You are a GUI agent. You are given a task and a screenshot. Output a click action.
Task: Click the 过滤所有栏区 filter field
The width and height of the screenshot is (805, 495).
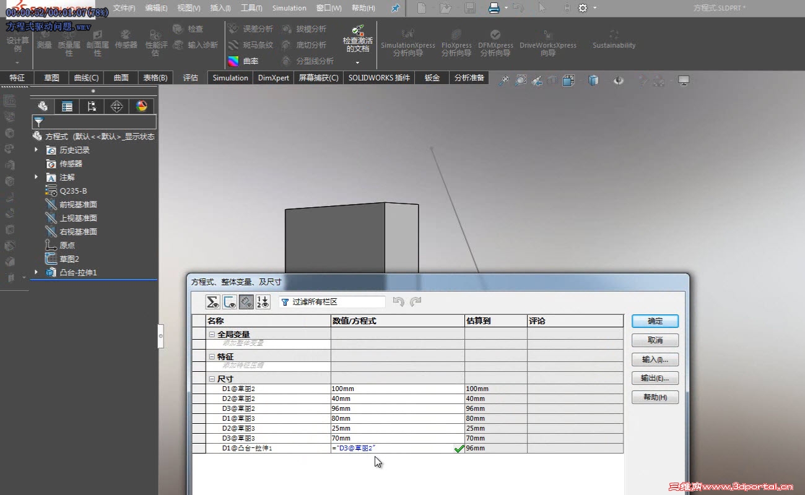point(332,302)
